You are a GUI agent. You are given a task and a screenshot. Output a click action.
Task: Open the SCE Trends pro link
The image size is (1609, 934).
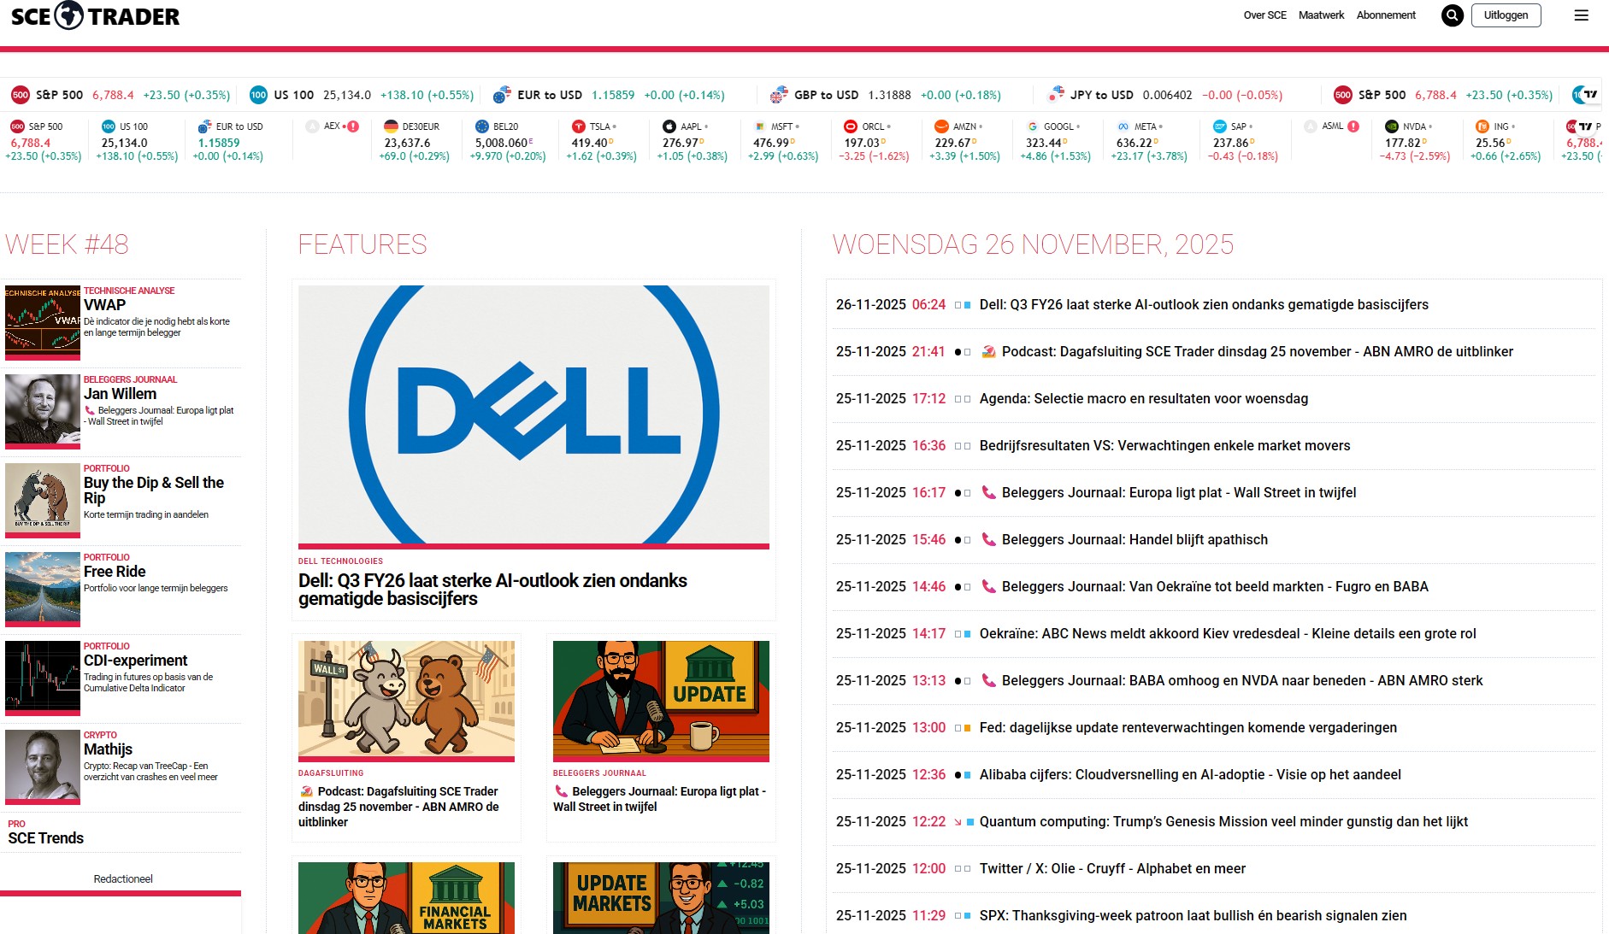[x=46, y=838]
